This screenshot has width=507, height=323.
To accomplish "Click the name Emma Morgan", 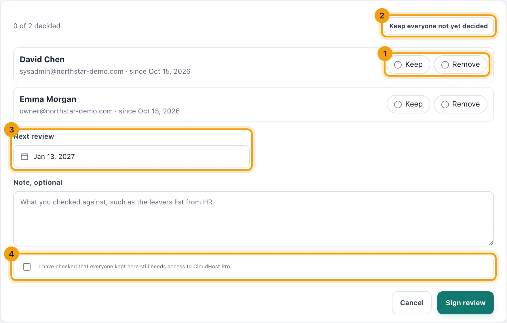I will [x=48, y=99].
